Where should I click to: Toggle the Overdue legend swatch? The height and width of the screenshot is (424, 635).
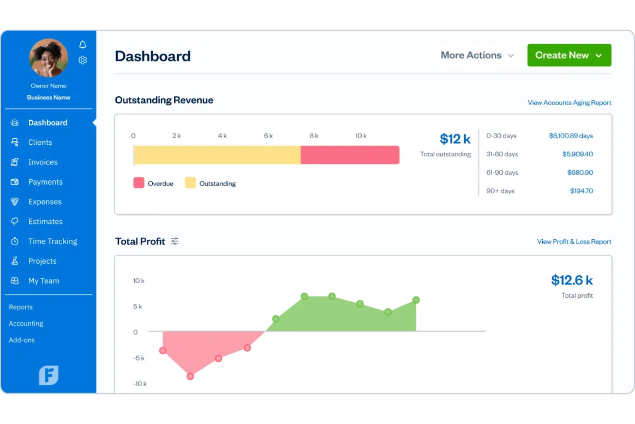click(138, 183)
